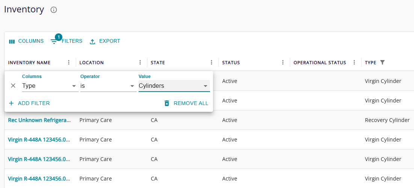Image resolution: width=414 pixels, height=188 pixels.
Task: Open Location column menu dots
Action: point(140,63)
